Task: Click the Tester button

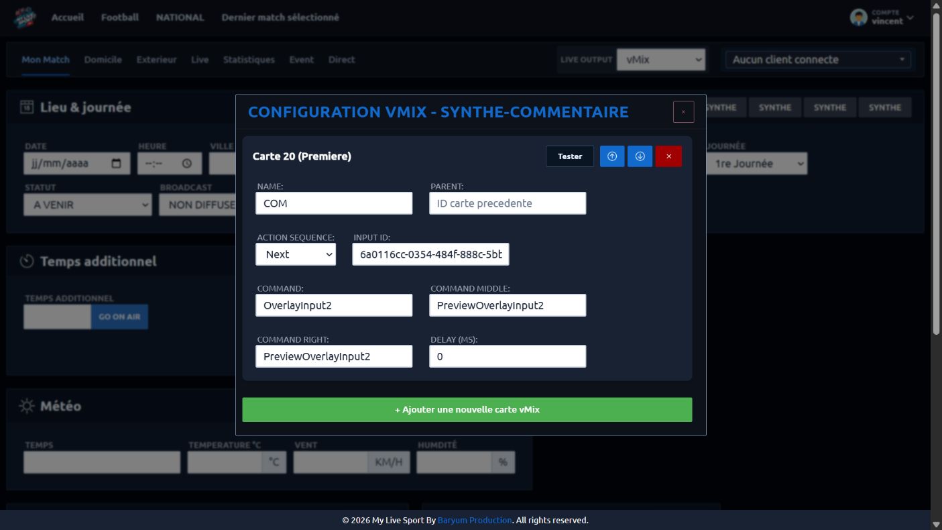Action: 570,156
